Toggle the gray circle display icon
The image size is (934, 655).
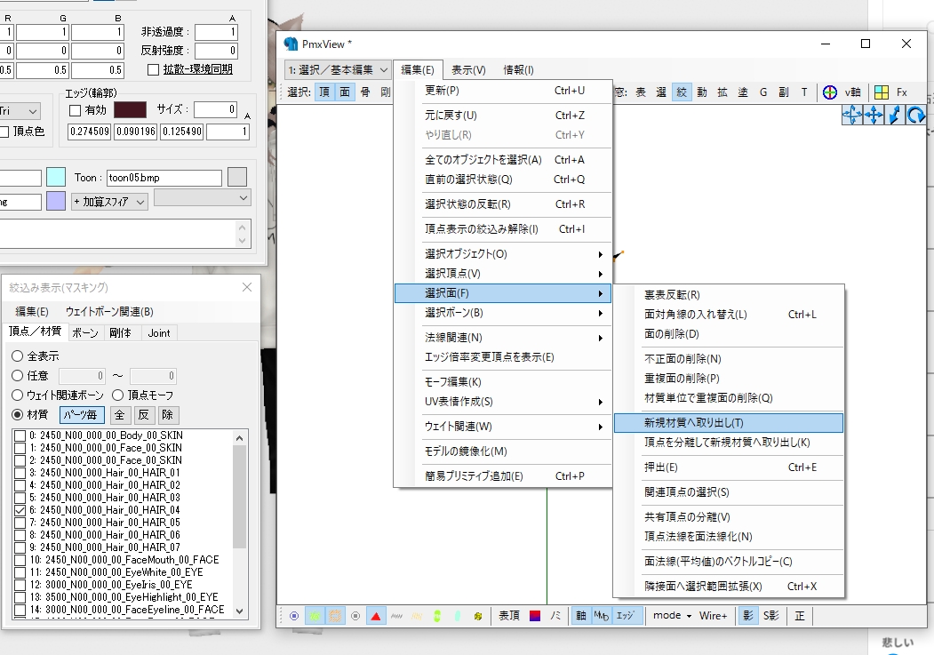(x=355, y=616)
